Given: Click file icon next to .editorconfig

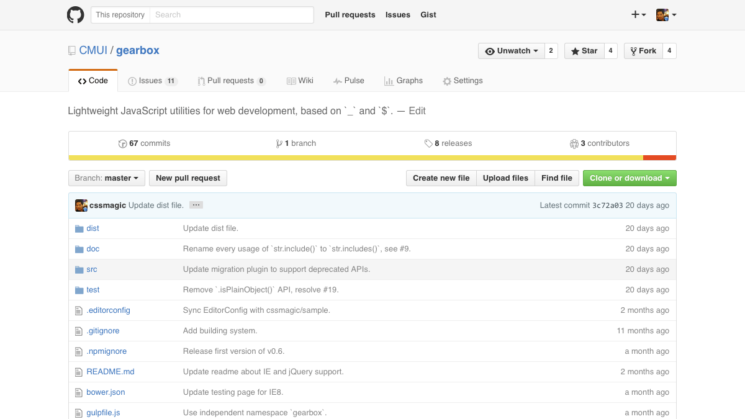Looking at the screenshot, I should [x=78, y=310].
